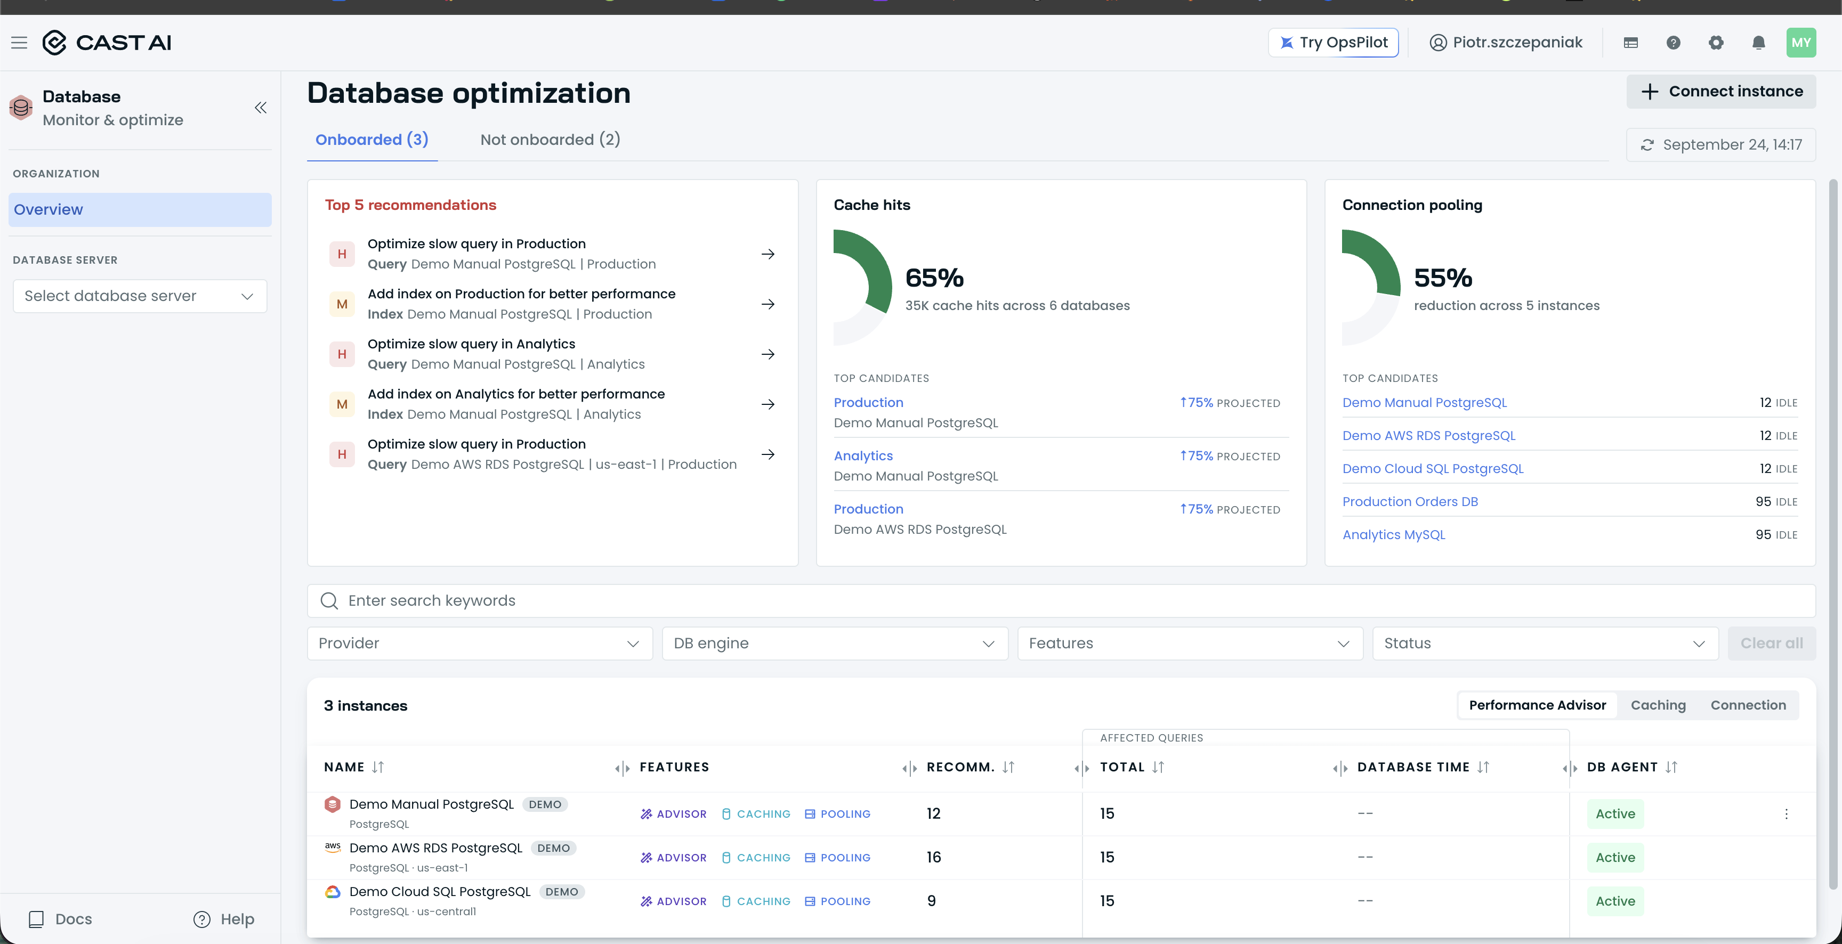Click the Database module icon in sidebar
This screenshot has height=944, width=1842.
pos(21,108)
